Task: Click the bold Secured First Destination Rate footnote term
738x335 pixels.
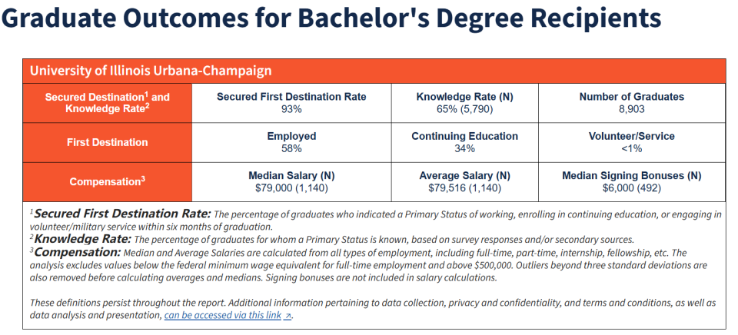Action: click(123, 213)
